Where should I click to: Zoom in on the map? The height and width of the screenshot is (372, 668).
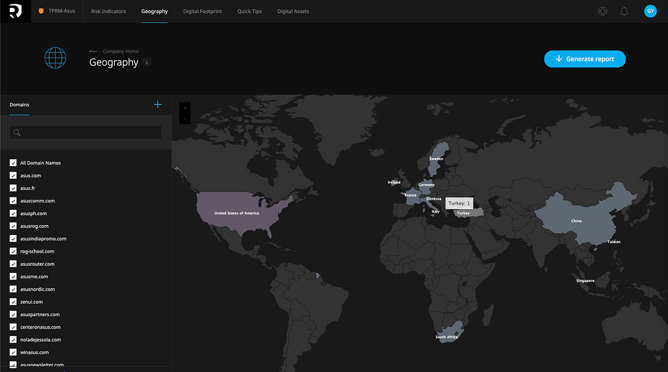[185, 108]
